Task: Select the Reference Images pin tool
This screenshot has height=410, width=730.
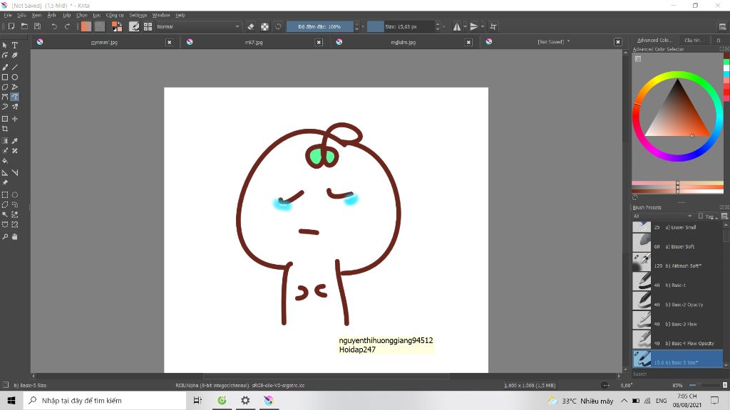Action: point(5,183)
